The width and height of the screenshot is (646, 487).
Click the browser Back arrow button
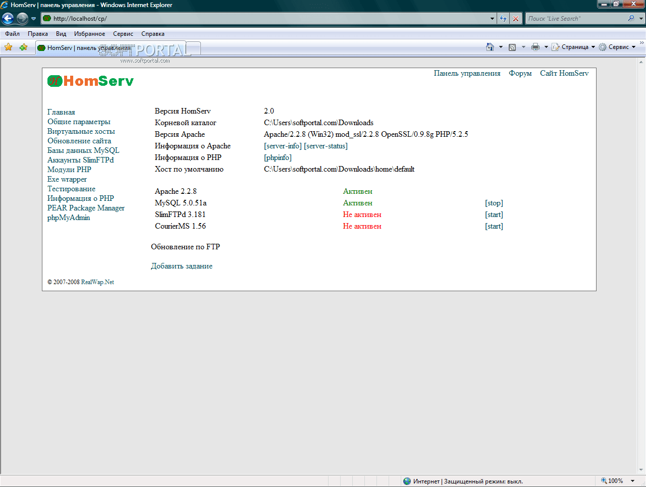click(x=8, y=19)
